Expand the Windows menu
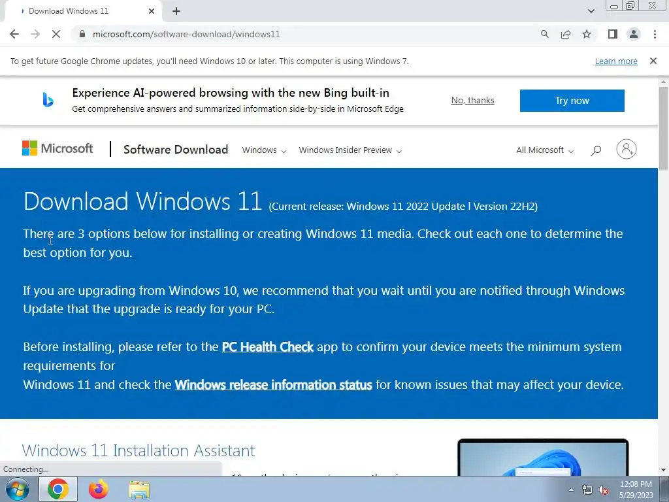 (x=264, y=150)
